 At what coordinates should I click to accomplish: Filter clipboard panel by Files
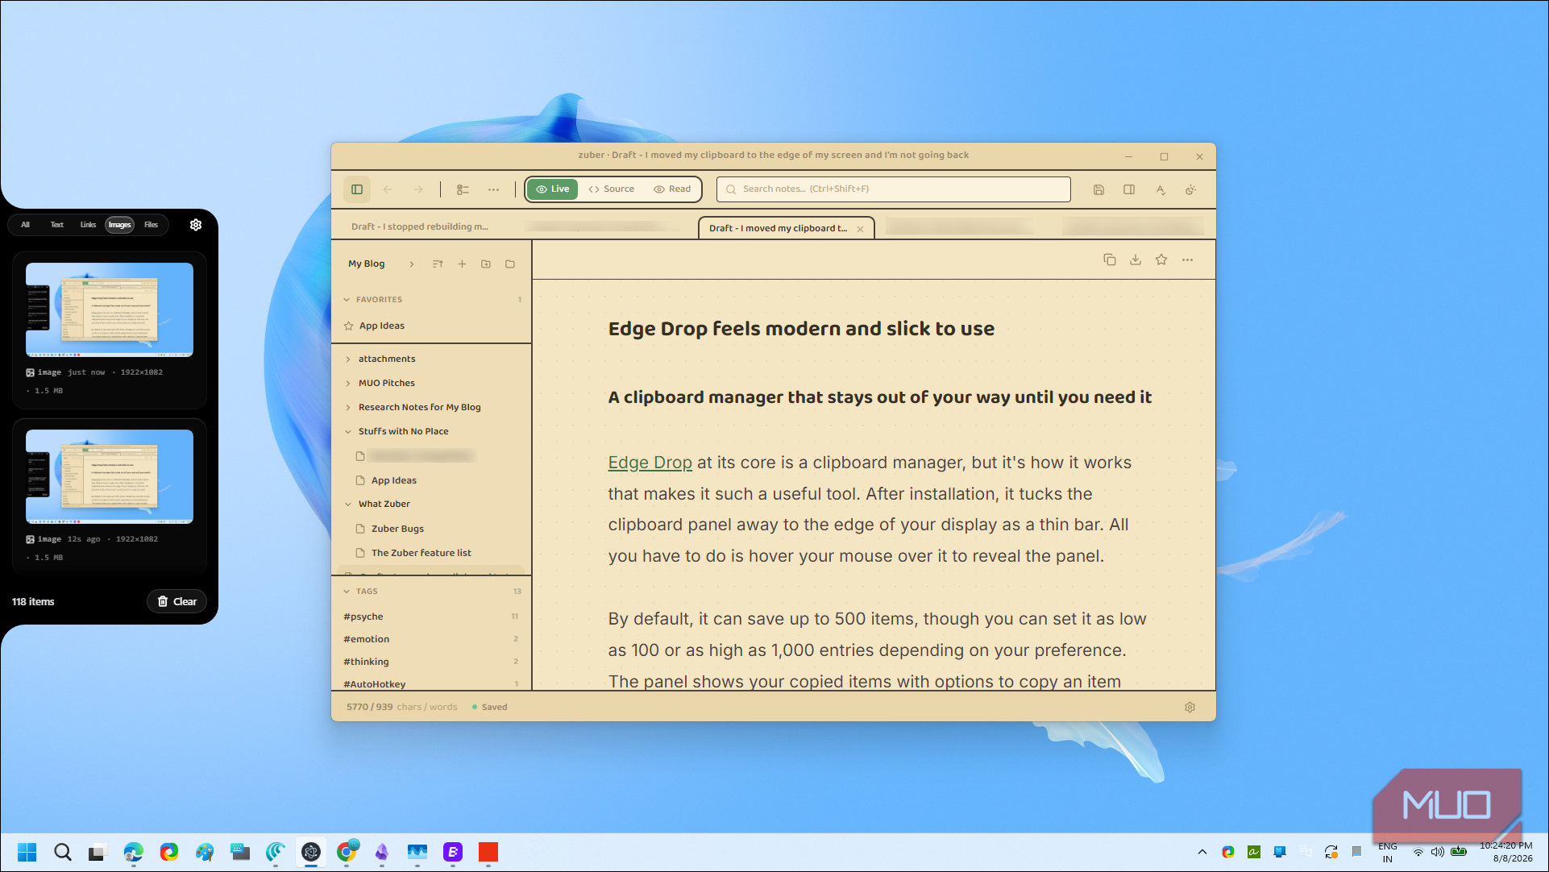point(151,225)
